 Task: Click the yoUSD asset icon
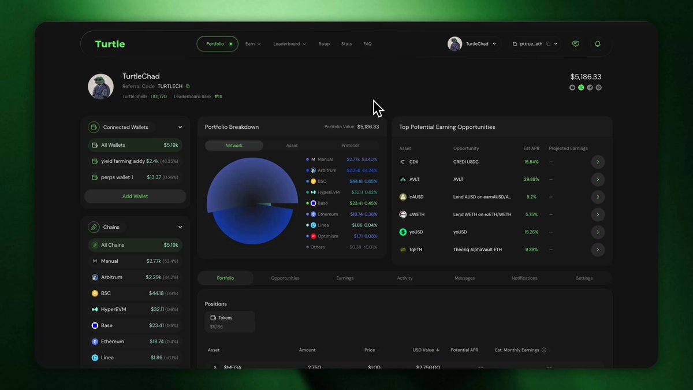coord(403,232)
